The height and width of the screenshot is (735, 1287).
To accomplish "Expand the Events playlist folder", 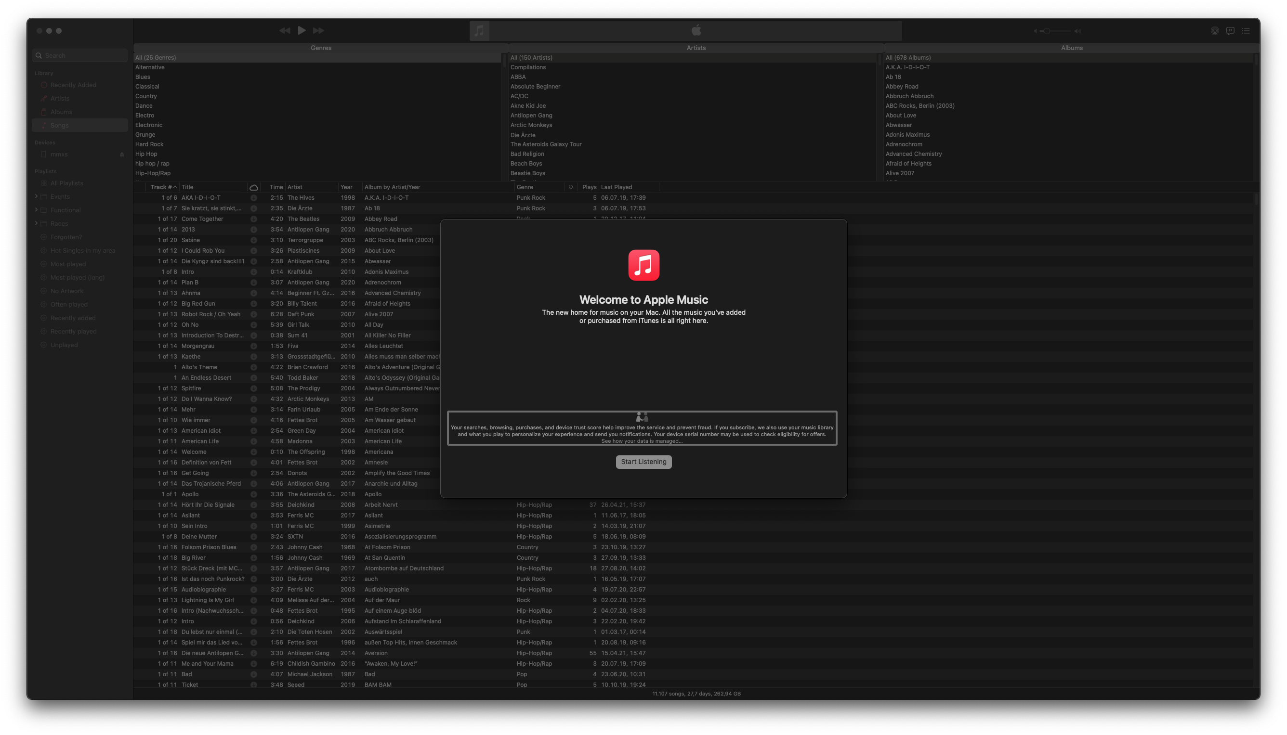I will 37,196.
